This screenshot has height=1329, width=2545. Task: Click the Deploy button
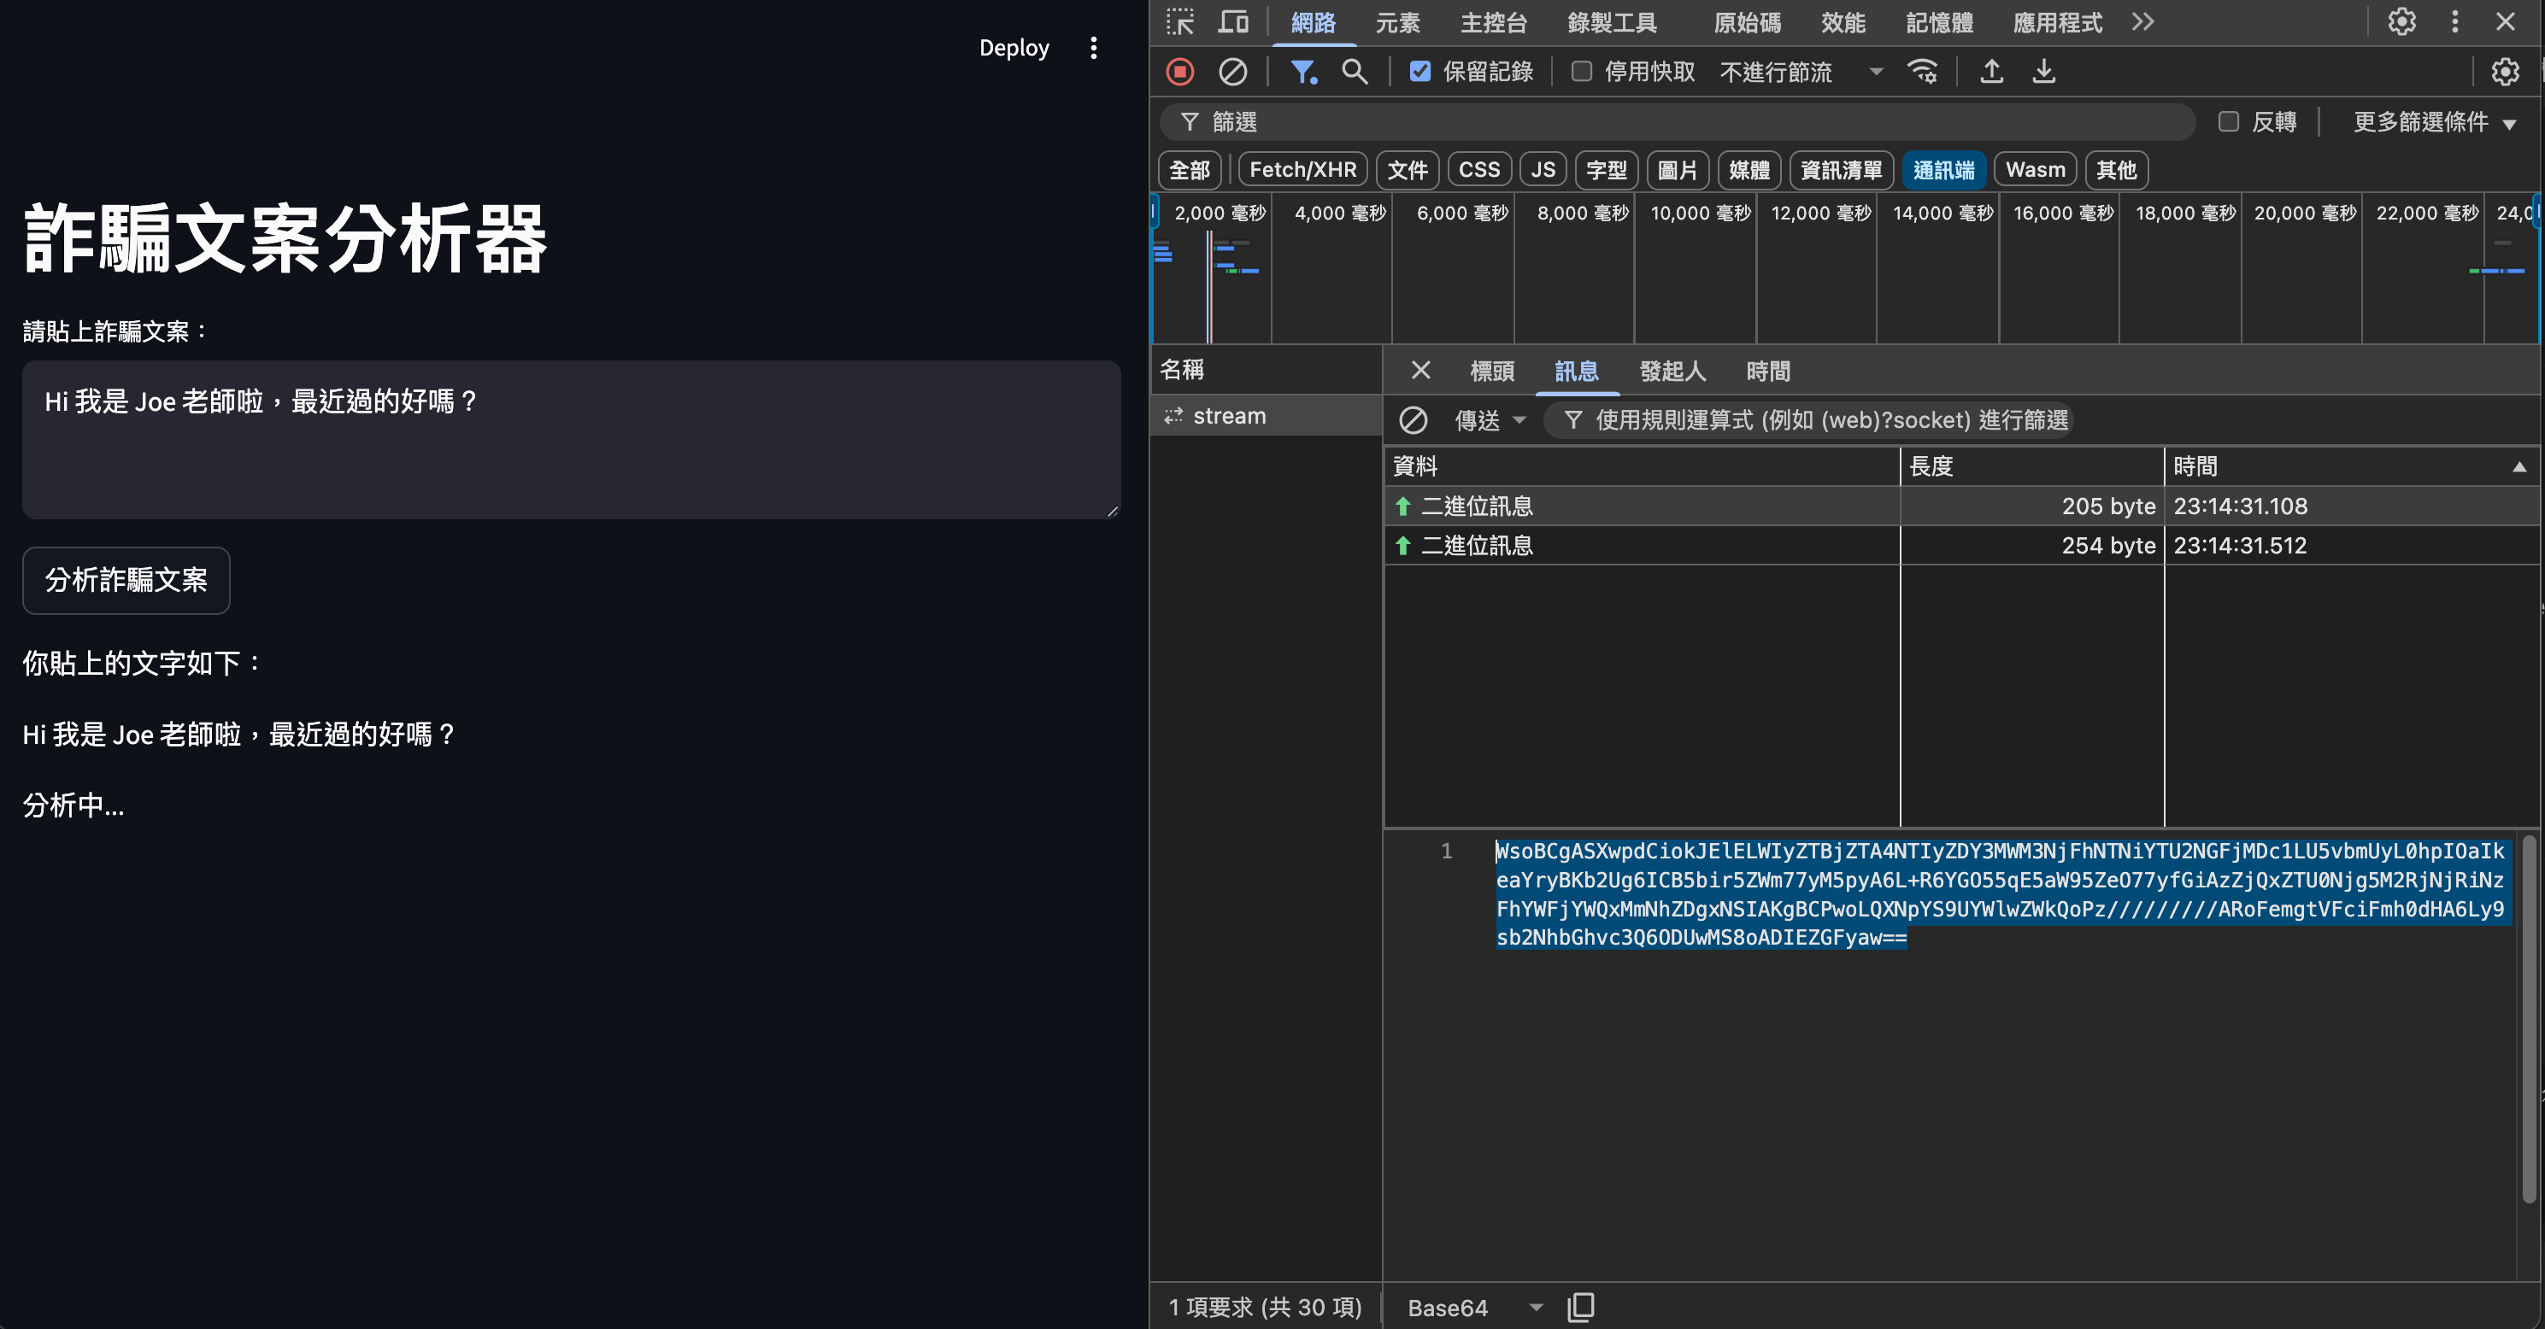pos(1014,47)
